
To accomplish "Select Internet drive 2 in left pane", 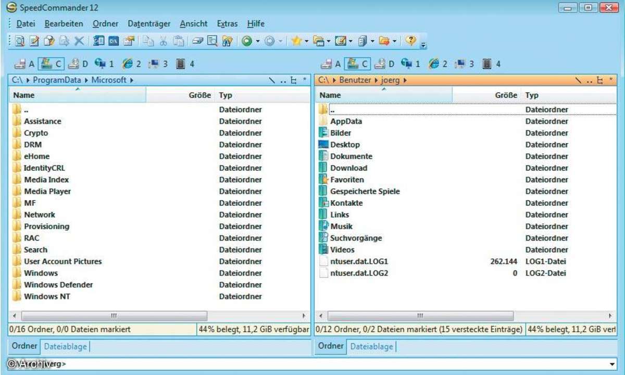I will point(132,64).
